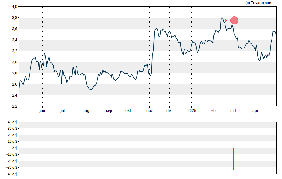Click the short red bar near -10 d.$

tap(225, 151)
